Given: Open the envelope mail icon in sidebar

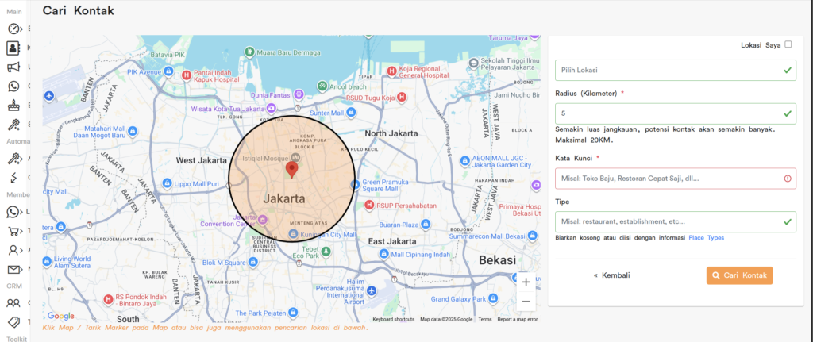Looking at the screenshot, I should (x=13, y=270).
